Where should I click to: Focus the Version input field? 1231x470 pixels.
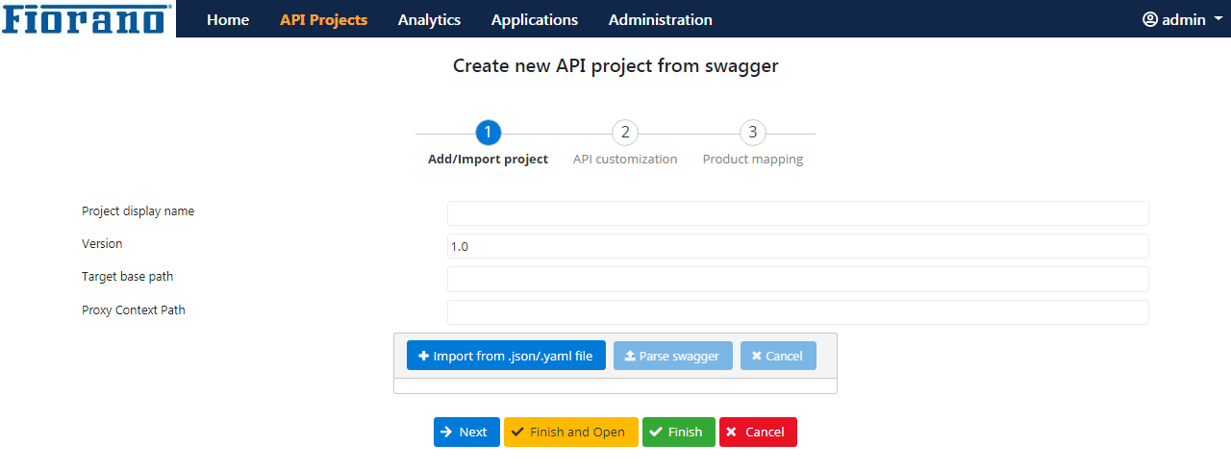coord(797,246)
